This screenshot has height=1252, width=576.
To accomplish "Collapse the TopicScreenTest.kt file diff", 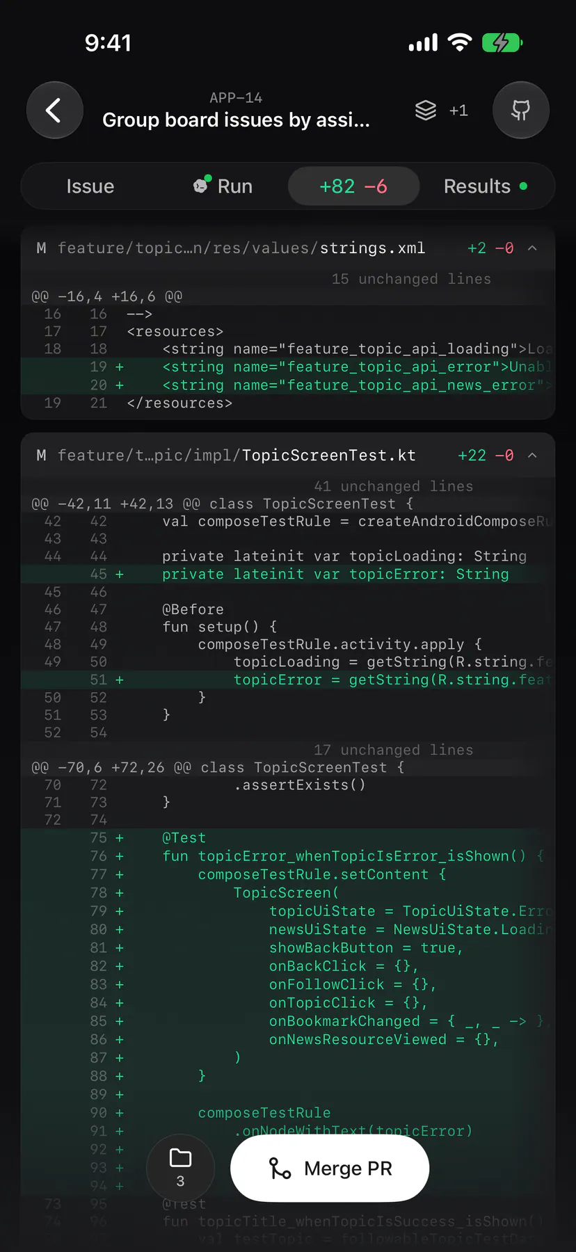I will pos(532,456).
